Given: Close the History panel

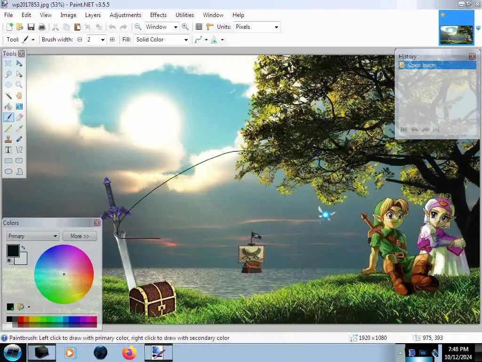Looking at the screenshot, I should coord(473,57).
